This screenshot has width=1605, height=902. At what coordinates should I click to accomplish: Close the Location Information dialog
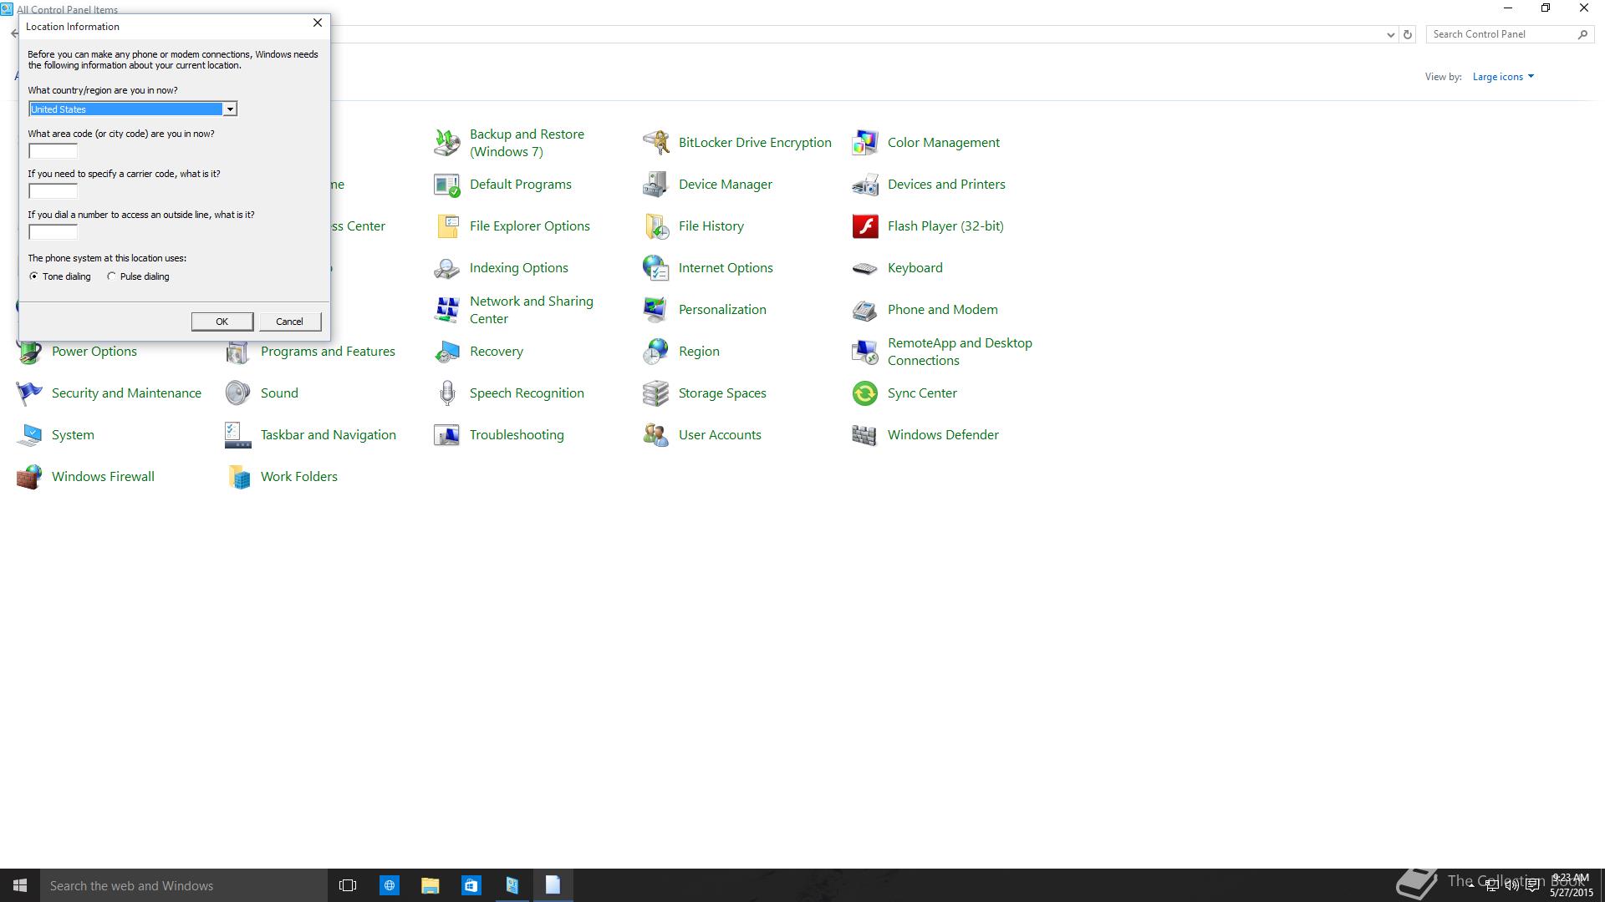point(318,23)
